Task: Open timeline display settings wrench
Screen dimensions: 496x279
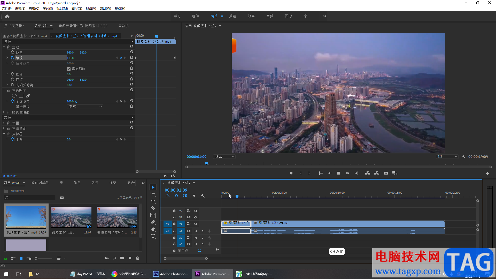Action: (203, 196)
